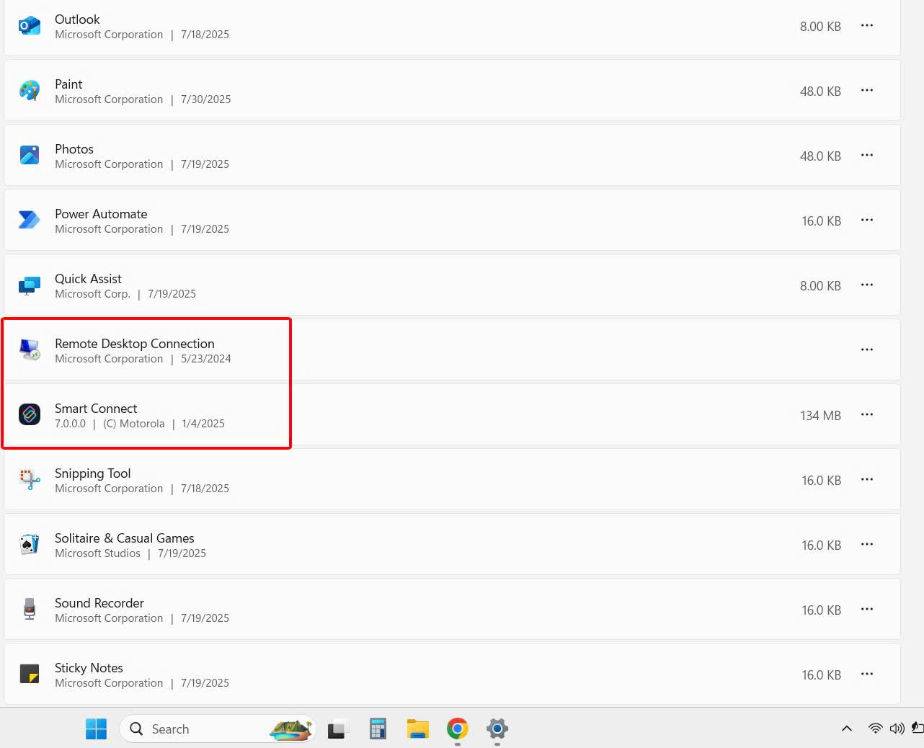The width and height of the screenshot is (924, 748).
Task: Click the Power Automate icon
Action: pos(30,221)
